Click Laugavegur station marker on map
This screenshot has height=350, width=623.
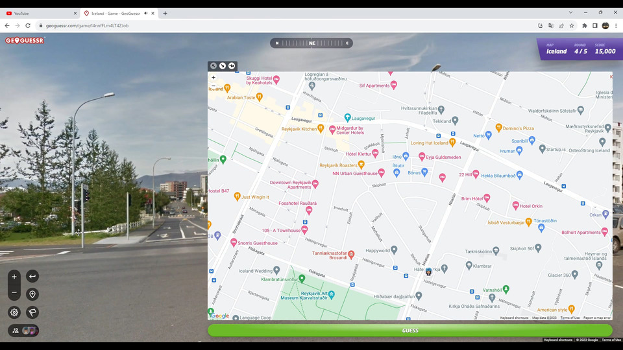pos(348,117)
